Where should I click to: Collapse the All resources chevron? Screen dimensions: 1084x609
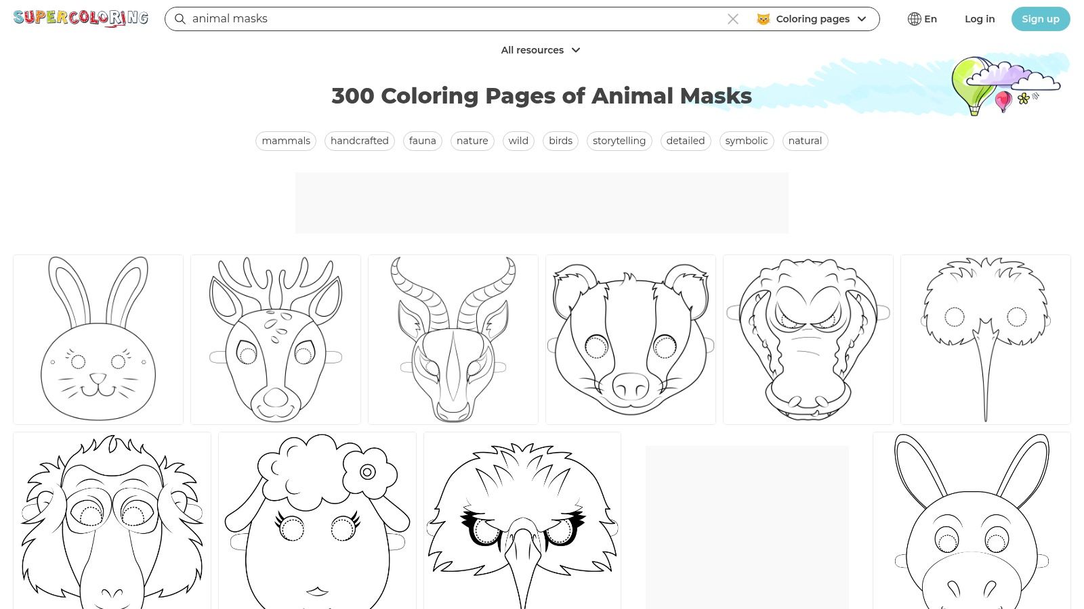coord(575,49)
